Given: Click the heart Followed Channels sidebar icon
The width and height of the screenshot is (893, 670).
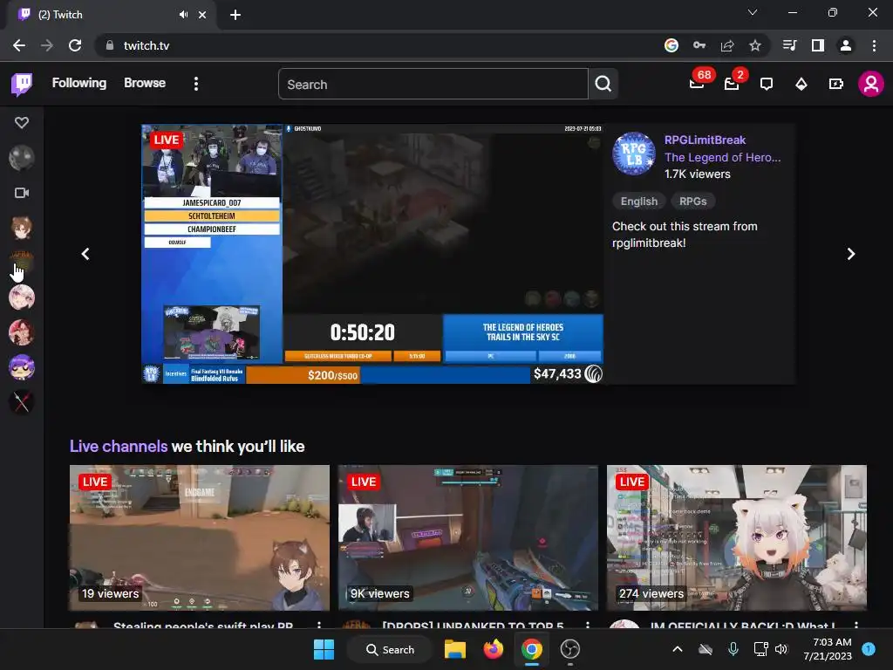Looking at the screenshot, I should tap(22, 122).
